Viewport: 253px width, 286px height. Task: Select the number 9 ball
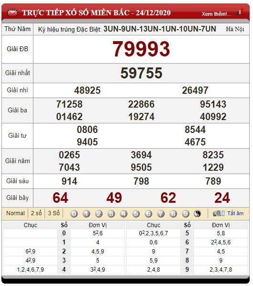[x=186, y=214]
